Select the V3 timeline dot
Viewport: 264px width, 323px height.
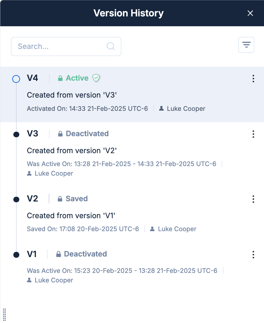16,134
